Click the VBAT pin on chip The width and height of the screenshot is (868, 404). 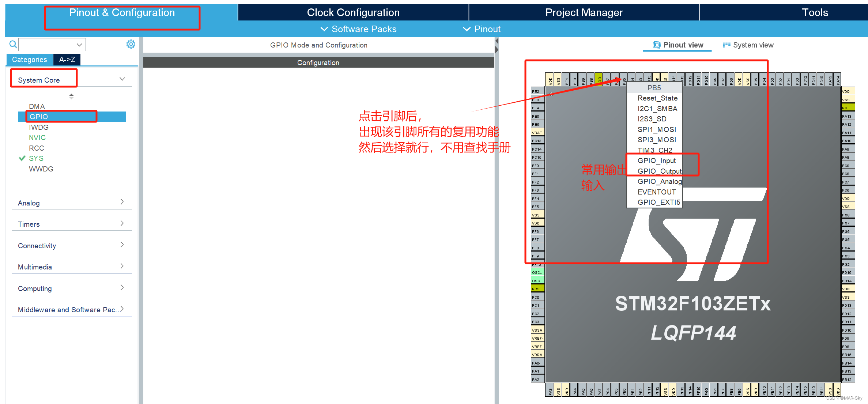point(537,133)
